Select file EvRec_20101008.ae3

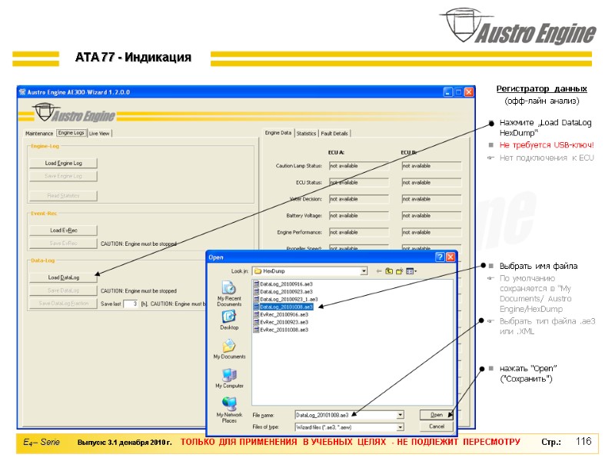281,330
